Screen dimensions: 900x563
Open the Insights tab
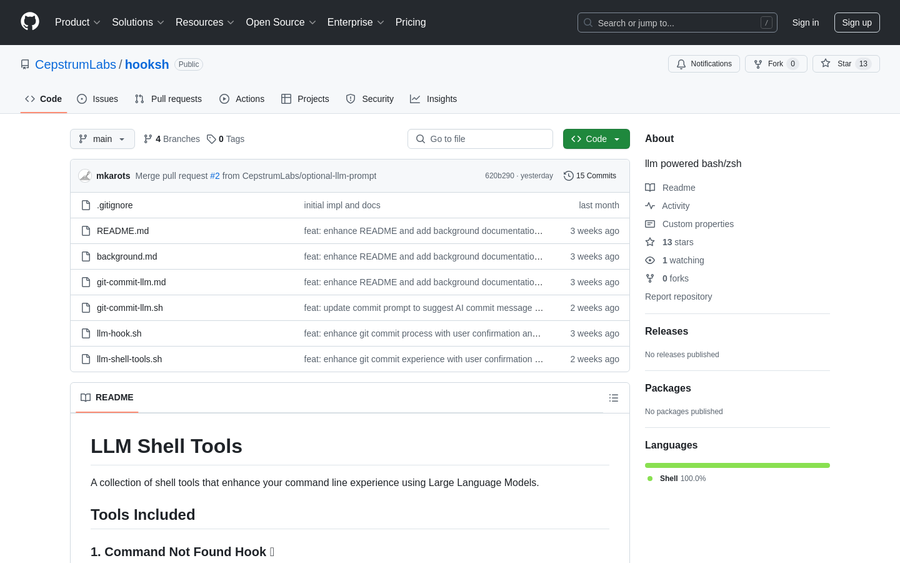[434, 99]
